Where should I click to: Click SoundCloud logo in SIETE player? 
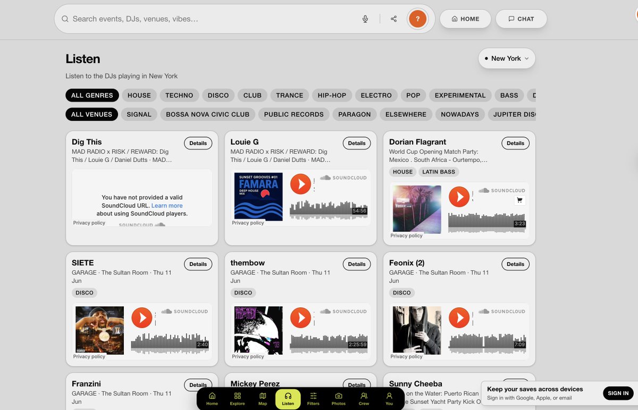coord(185,311)
